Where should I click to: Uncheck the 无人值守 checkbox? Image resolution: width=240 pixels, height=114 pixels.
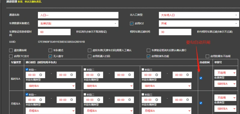[x=50, y=56]
